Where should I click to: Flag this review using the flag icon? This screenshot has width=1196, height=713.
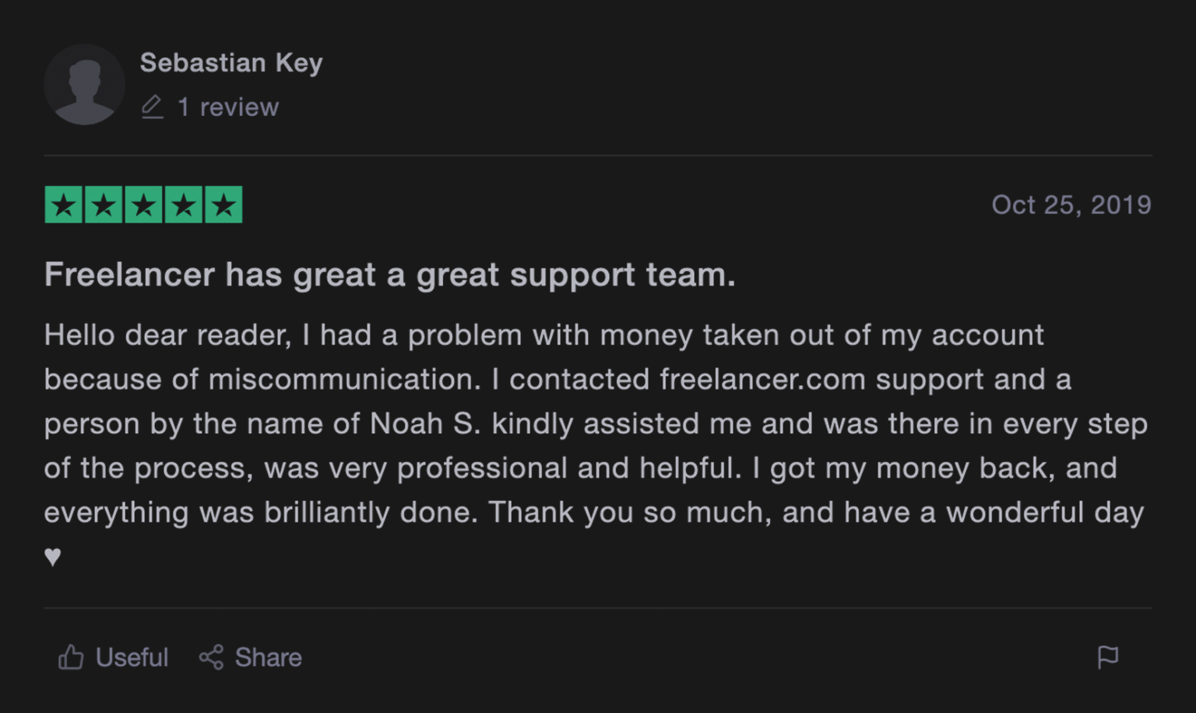[1107, 657]
